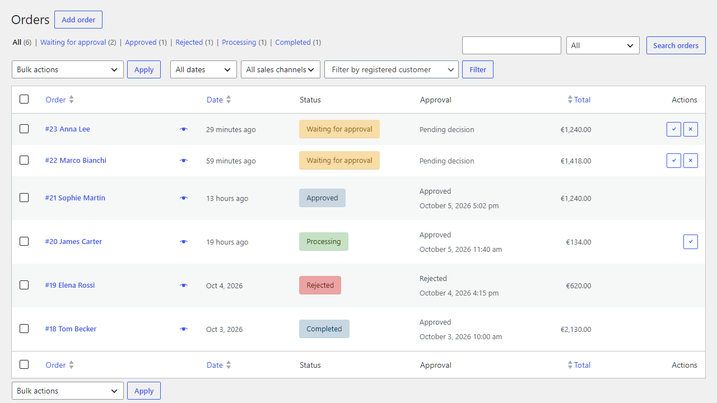Click Filter button
Viewport: 717px width, 403px height.
[x=478, y=69]
